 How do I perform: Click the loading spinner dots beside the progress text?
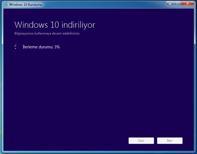(16, 47)
